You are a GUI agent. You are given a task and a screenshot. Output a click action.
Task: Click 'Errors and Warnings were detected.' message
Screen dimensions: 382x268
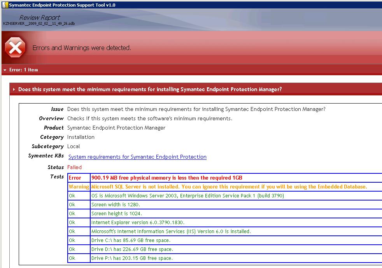(x=82, y=48)
